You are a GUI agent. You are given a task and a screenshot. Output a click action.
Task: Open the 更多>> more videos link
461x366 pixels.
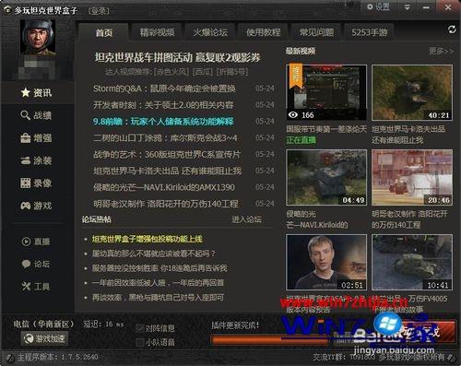442,51
